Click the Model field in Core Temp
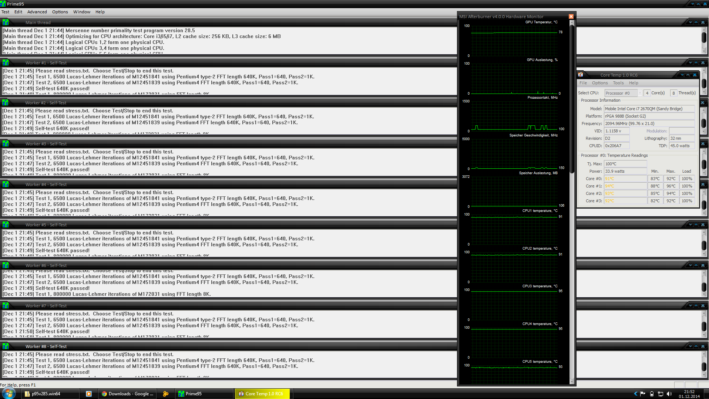The width and height of the screenshot is (709, 399). (x=649, y=109)
